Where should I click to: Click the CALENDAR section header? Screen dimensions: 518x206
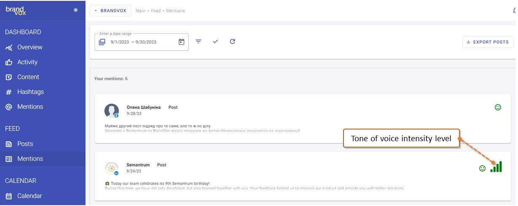[x=21, y=181]
